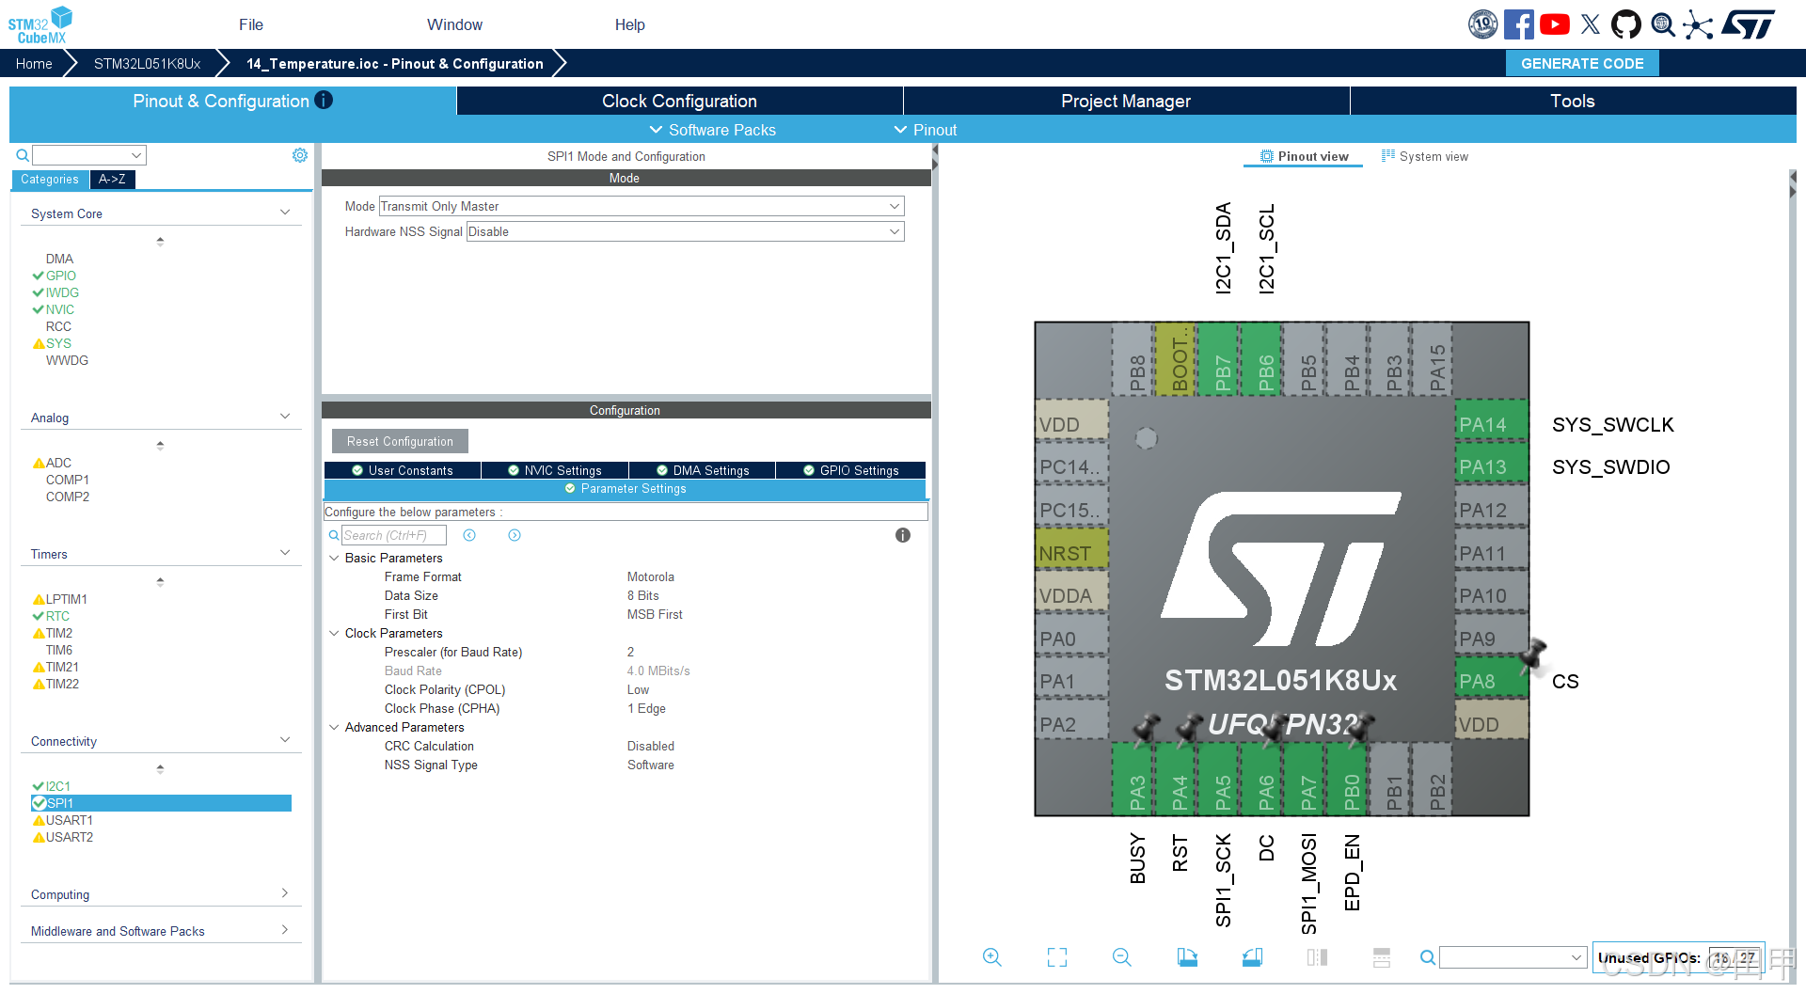The image size is (1806, 994).
Task: Collapse the Advanced Parameters group
Action: pyautogui.click(x=334, y=727)
